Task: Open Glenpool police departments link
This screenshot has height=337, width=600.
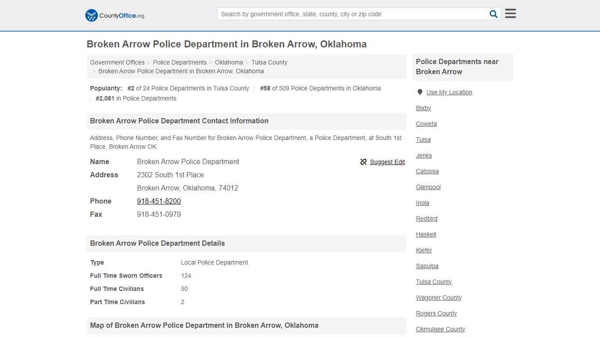Action: (x=428, y=187)
